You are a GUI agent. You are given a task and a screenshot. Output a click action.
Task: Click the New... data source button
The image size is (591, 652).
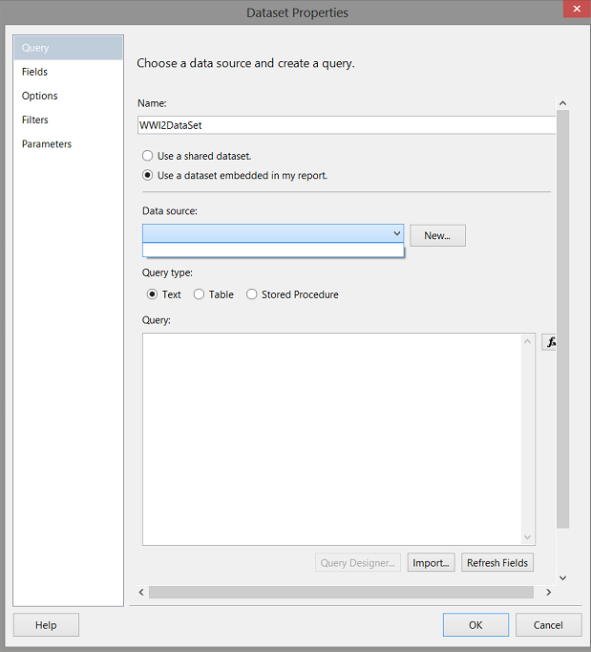coord(437,235)
